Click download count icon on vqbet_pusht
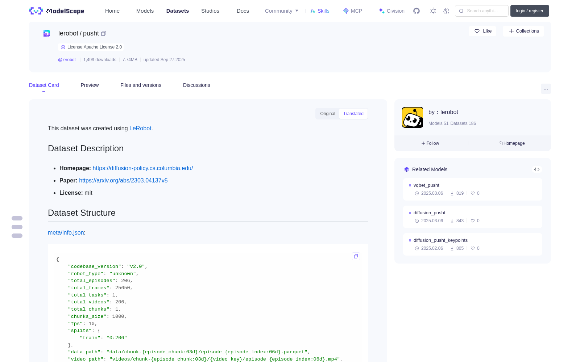The image size is (580, 362). (452, 193)
